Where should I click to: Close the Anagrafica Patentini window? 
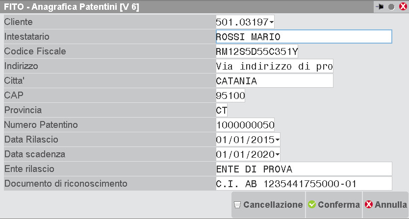click(x=403, y=7)
